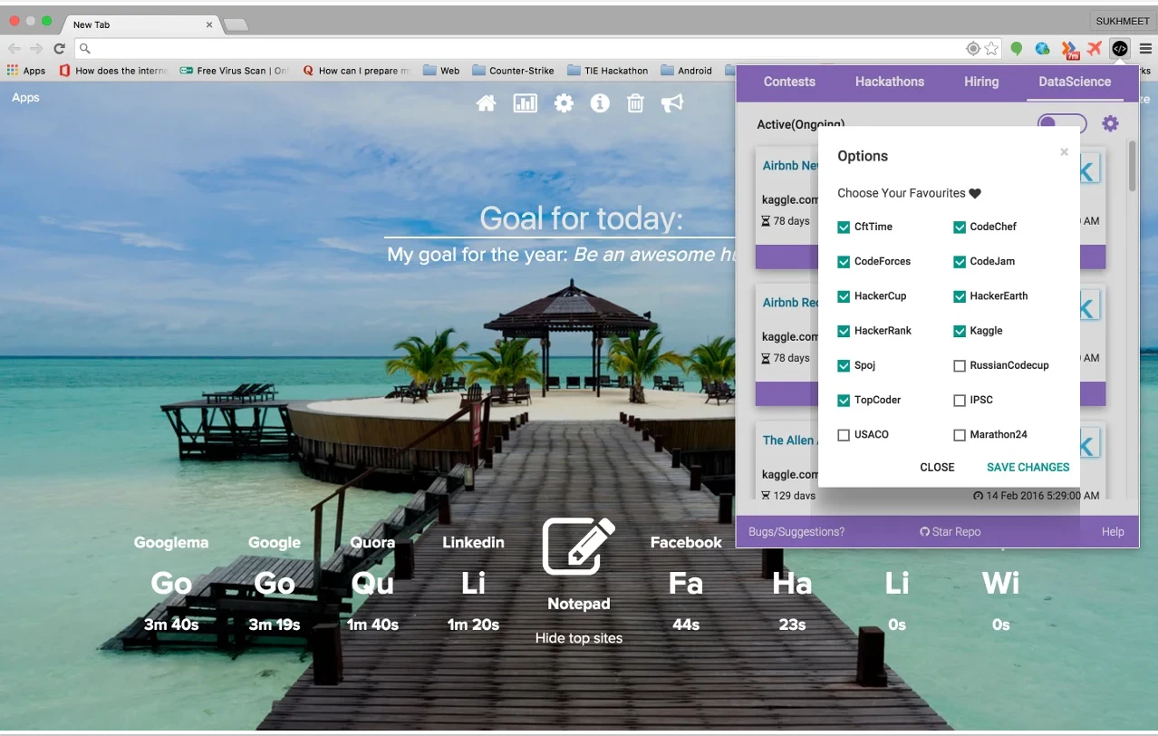Uncheck the CftTime checkbox
The image size is (1158, 736).
pyautogui.click(x=844, y=227)
